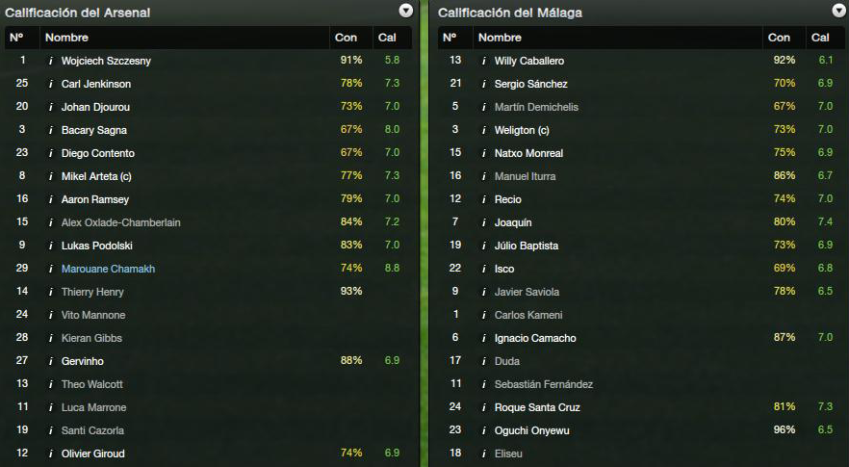Click info icon next to Bacary Sagna

pos(51,130)
